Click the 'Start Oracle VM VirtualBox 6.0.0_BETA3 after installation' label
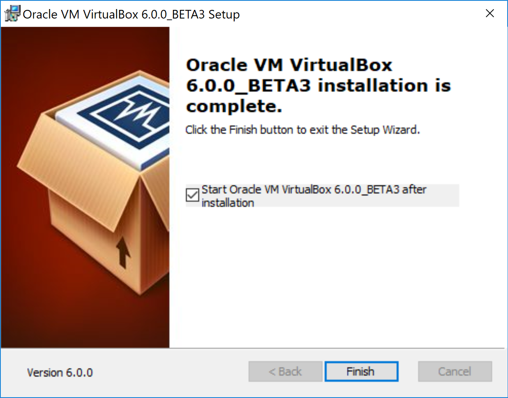Image resolution: width=508 pixels, height=398 pixels. point(314,196)
